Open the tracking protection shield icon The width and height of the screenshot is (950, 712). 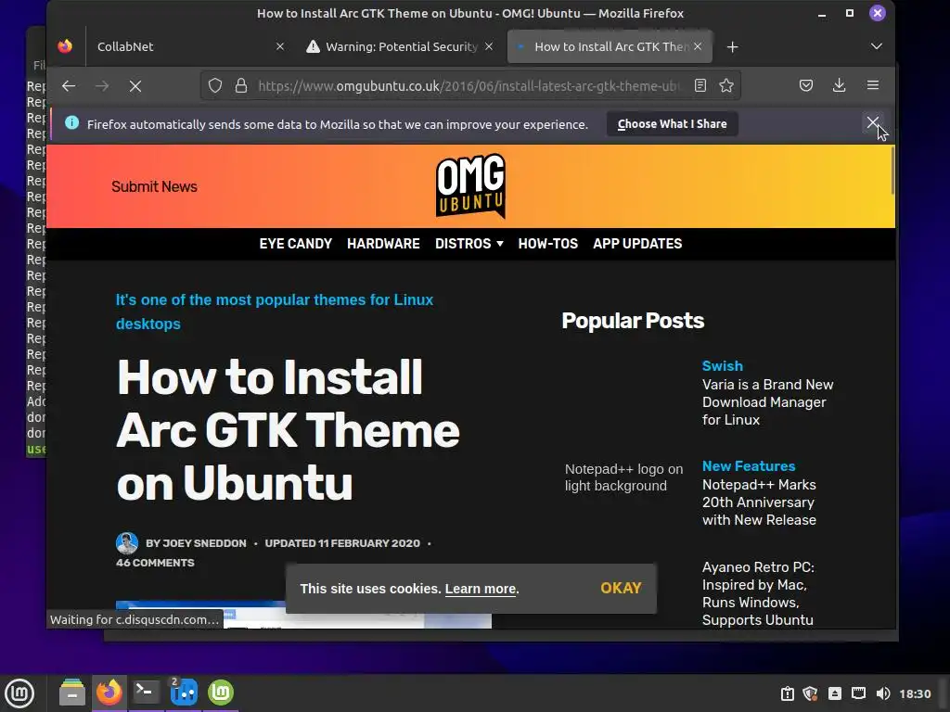pyautogui.click(x=215, y=86)
